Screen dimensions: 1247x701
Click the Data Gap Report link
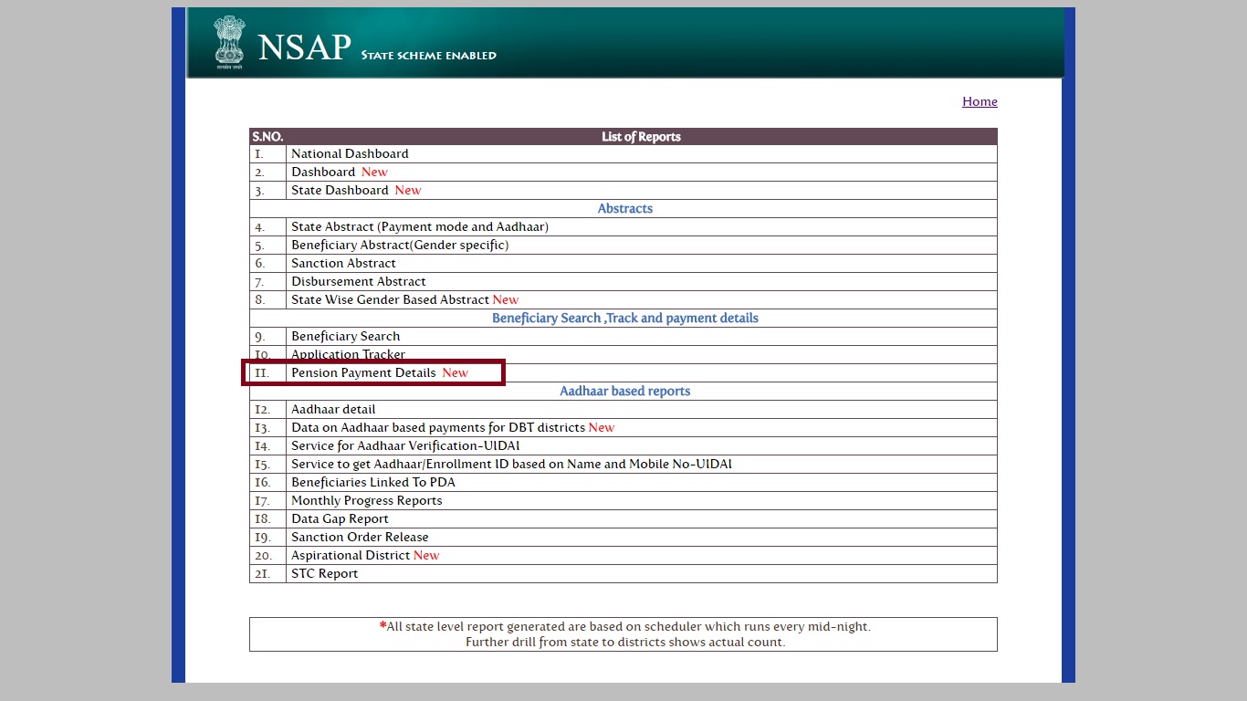[x=340, y=519]
